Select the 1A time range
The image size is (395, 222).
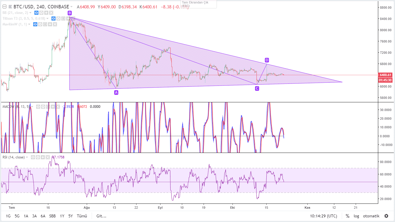point(26,216)
